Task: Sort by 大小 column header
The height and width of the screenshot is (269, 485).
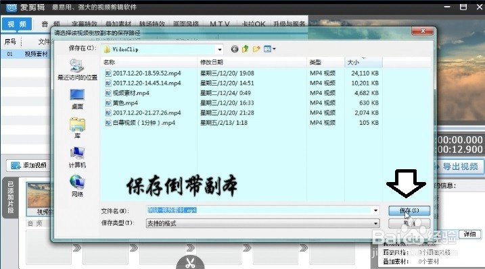Action: 363,62
